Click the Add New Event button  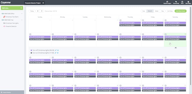click(x=181, y=11)
